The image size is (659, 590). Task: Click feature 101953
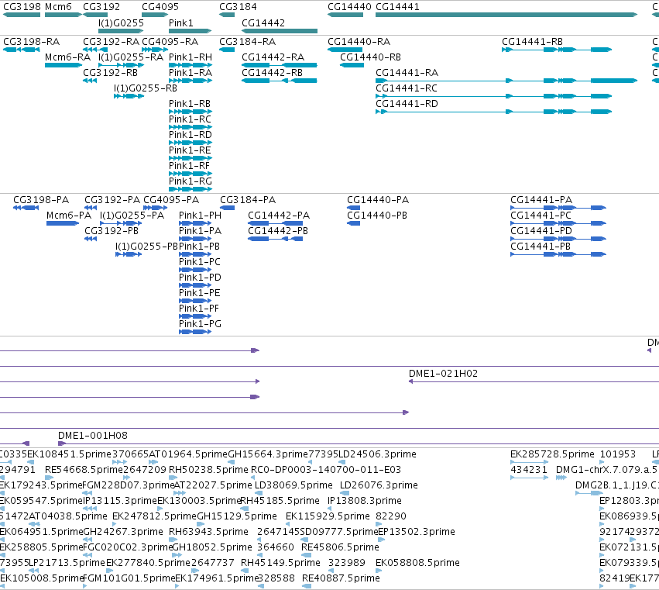(618, 454)
